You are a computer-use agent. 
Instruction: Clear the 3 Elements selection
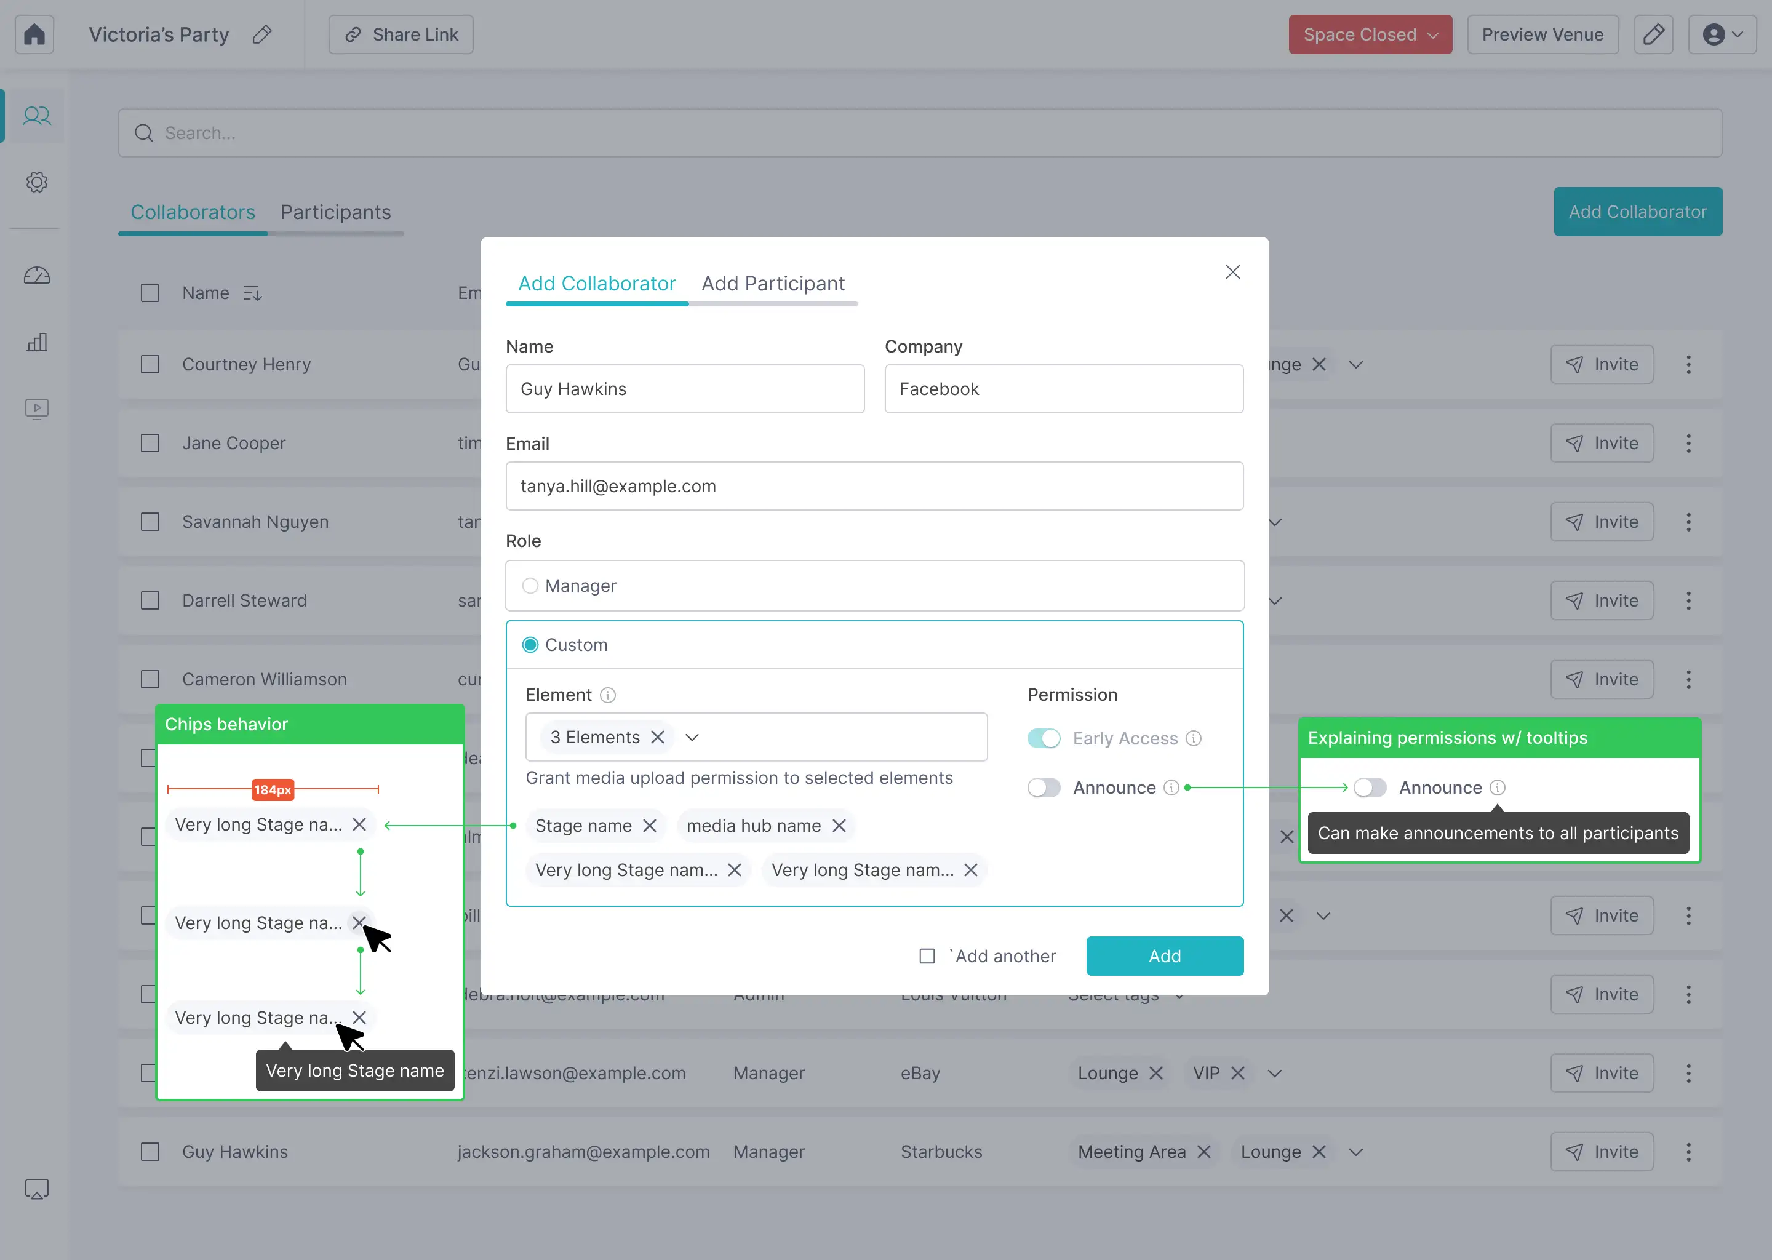(x=657, y=737)
